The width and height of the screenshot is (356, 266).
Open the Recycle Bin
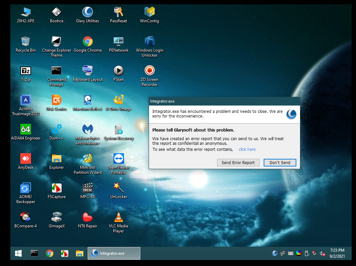point(26,44)
